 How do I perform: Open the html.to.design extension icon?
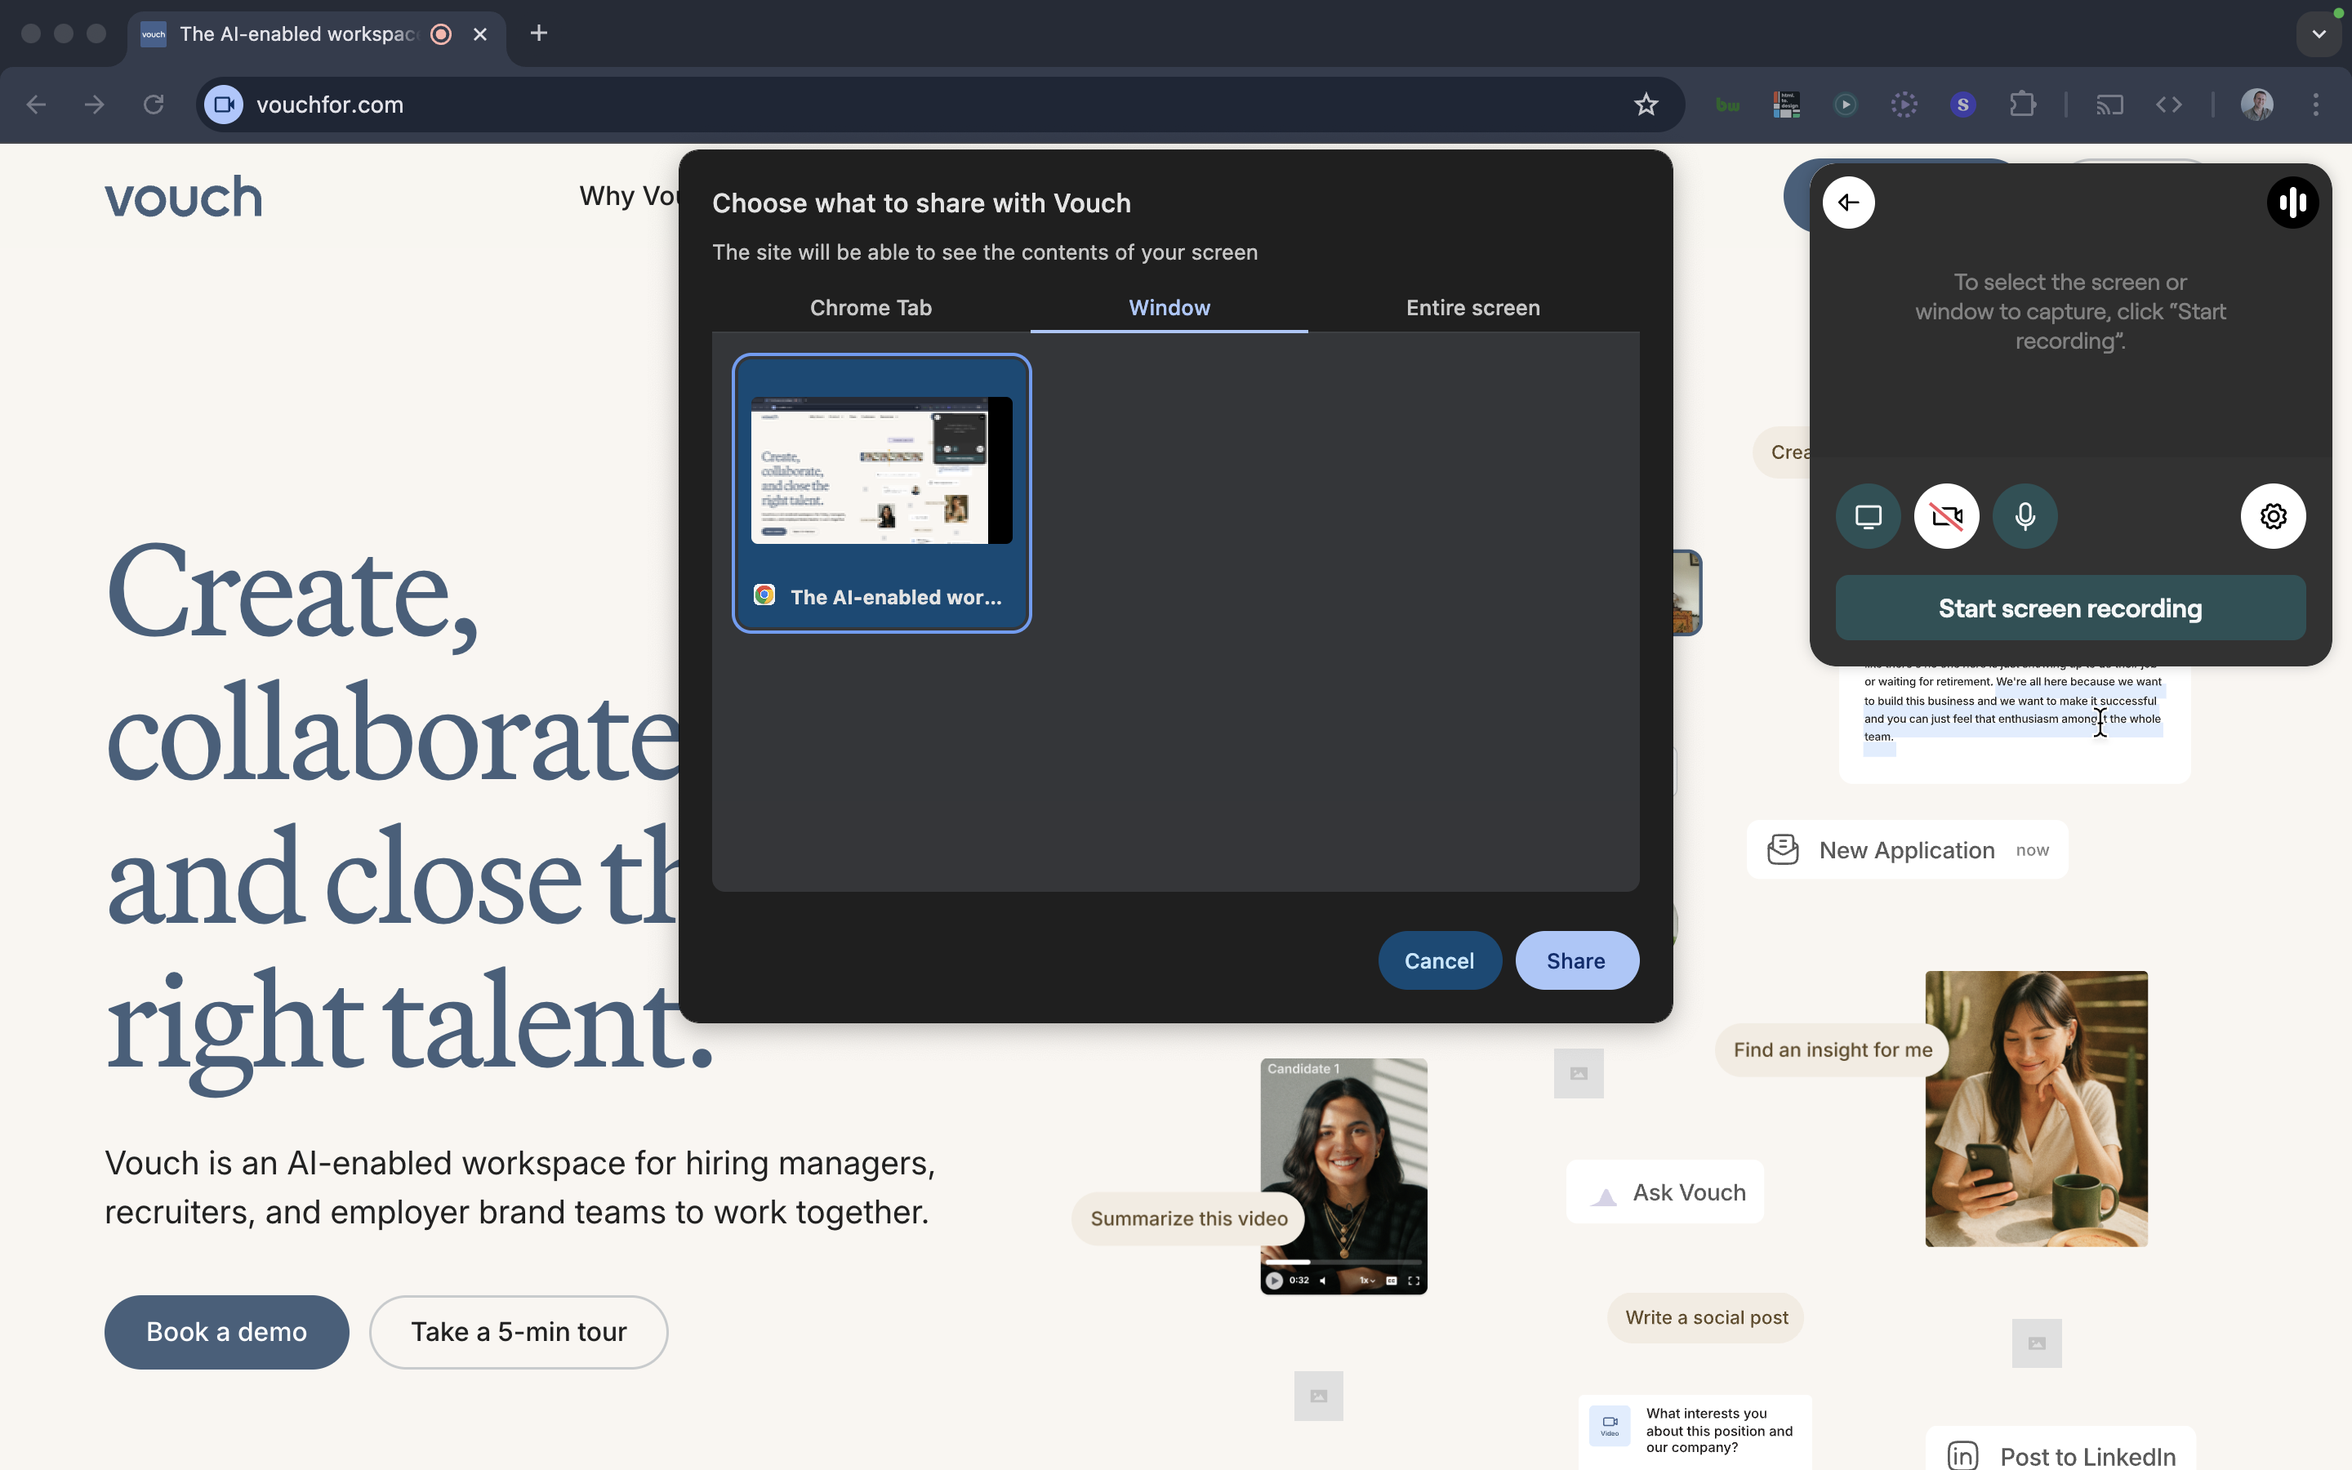click(1786, 104)
